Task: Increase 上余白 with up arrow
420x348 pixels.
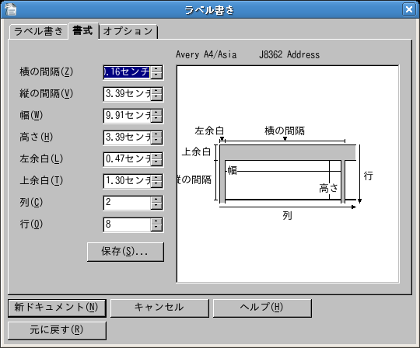Action: [156, 178]
